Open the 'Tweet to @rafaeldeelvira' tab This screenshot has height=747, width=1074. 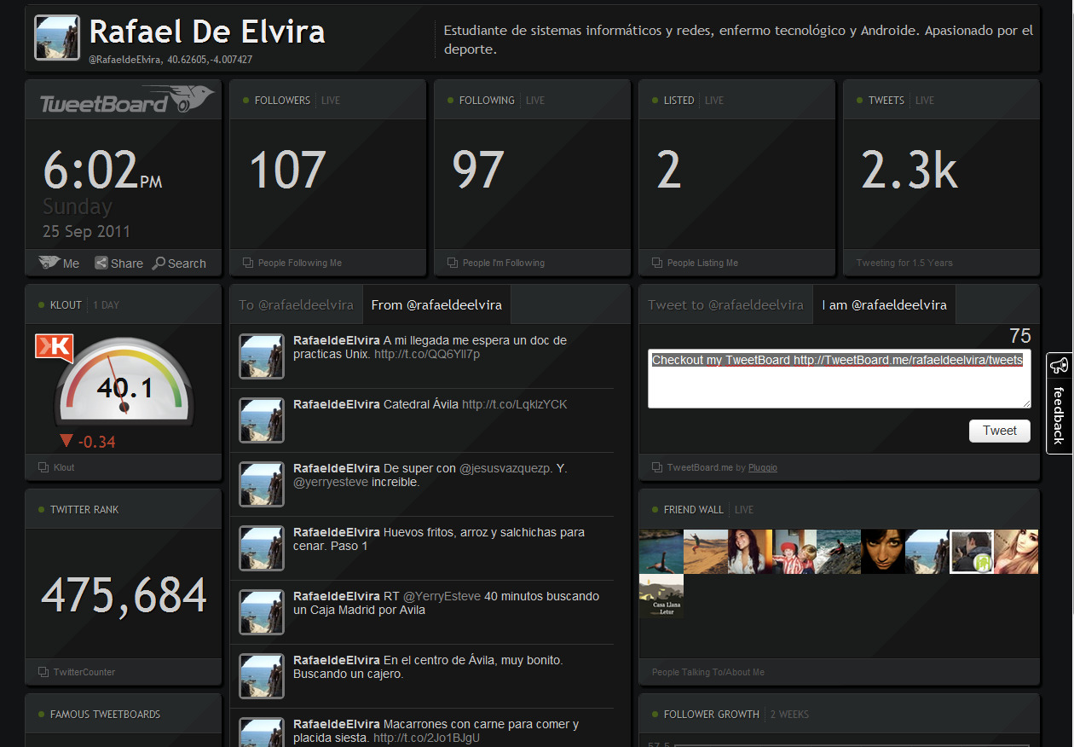click(x=725, y=304)
